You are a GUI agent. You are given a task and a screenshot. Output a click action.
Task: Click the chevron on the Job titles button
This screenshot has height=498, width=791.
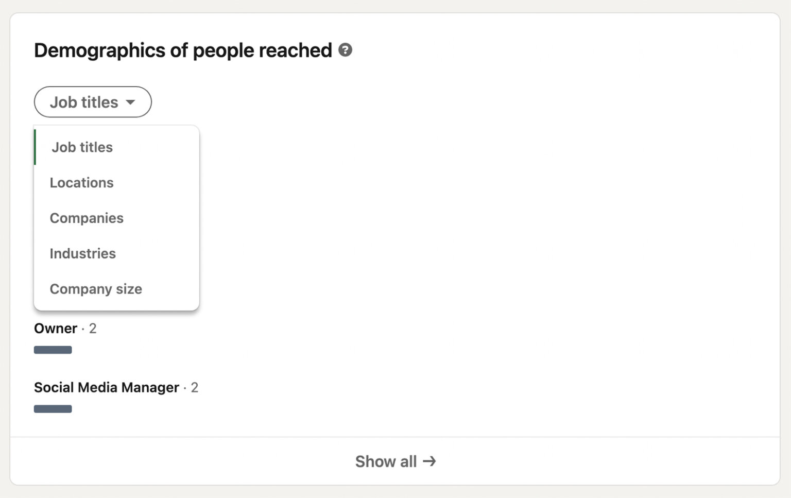[x=131, y=102]
